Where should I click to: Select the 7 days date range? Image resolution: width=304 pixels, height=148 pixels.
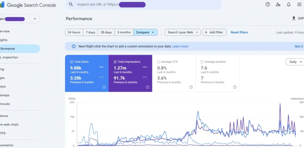pyautogui.click(x=91, y=32)
